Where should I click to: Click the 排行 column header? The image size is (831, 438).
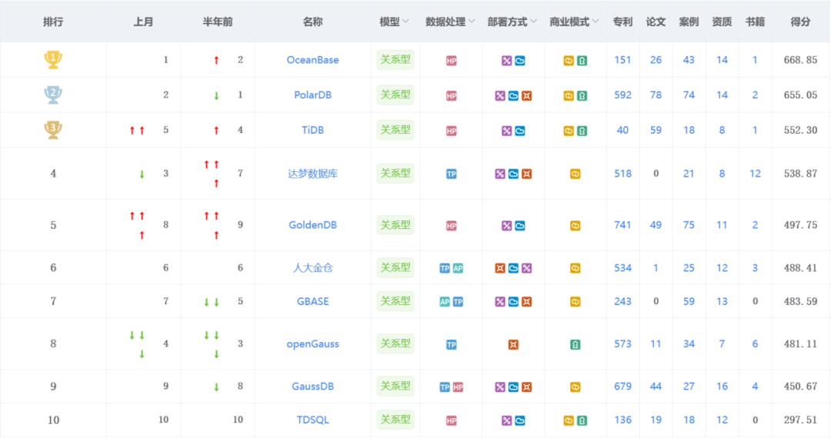coord(53,22)
